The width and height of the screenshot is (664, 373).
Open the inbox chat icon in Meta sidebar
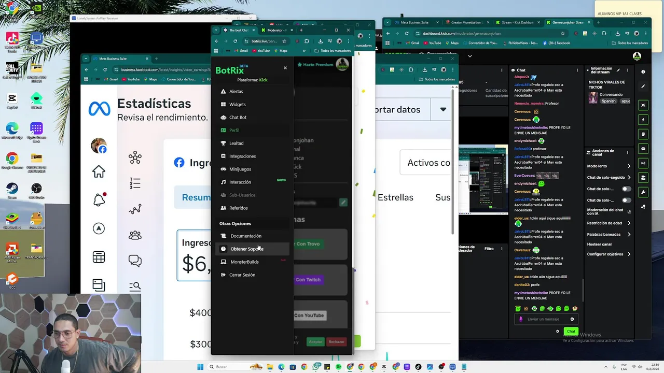tap(135, 261)
